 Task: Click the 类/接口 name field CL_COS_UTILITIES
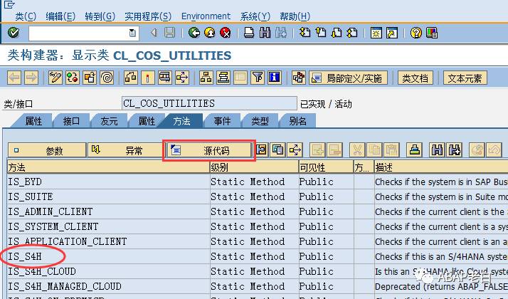pos(209,103)
